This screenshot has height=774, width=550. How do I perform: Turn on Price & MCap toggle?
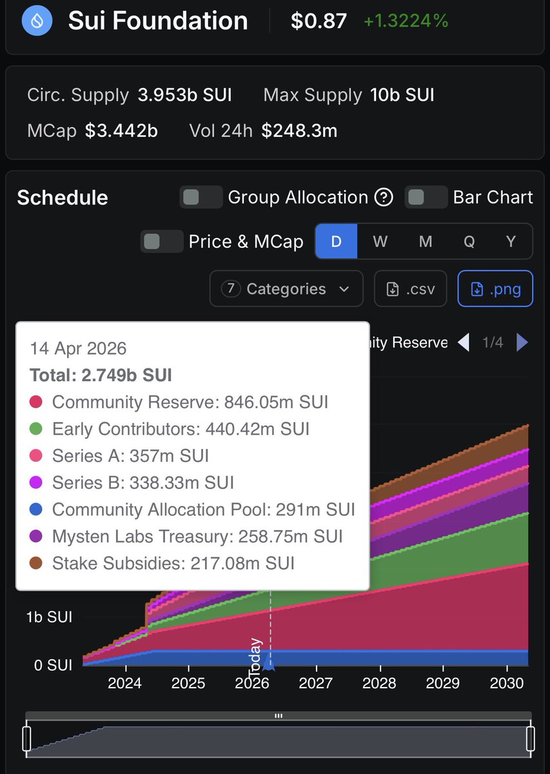[x=161, y=242]
